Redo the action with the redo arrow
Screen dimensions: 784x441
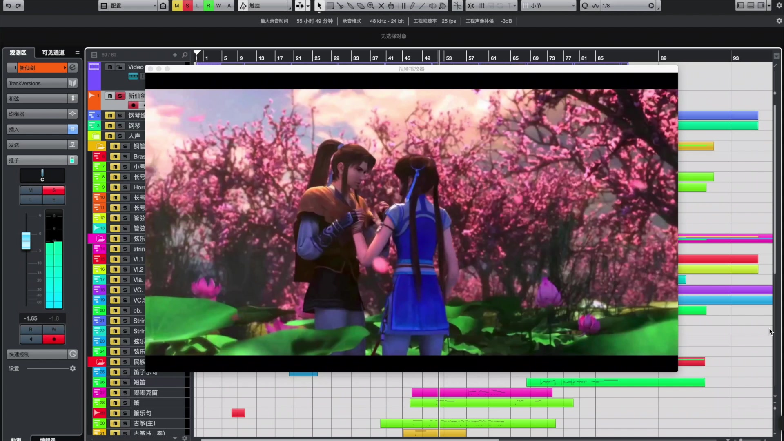point(18,6)
